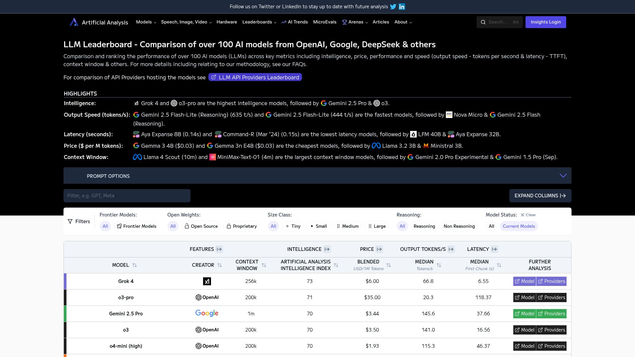Select Proprietary filter chip
The image size is (635, 357).
point(242,226)
